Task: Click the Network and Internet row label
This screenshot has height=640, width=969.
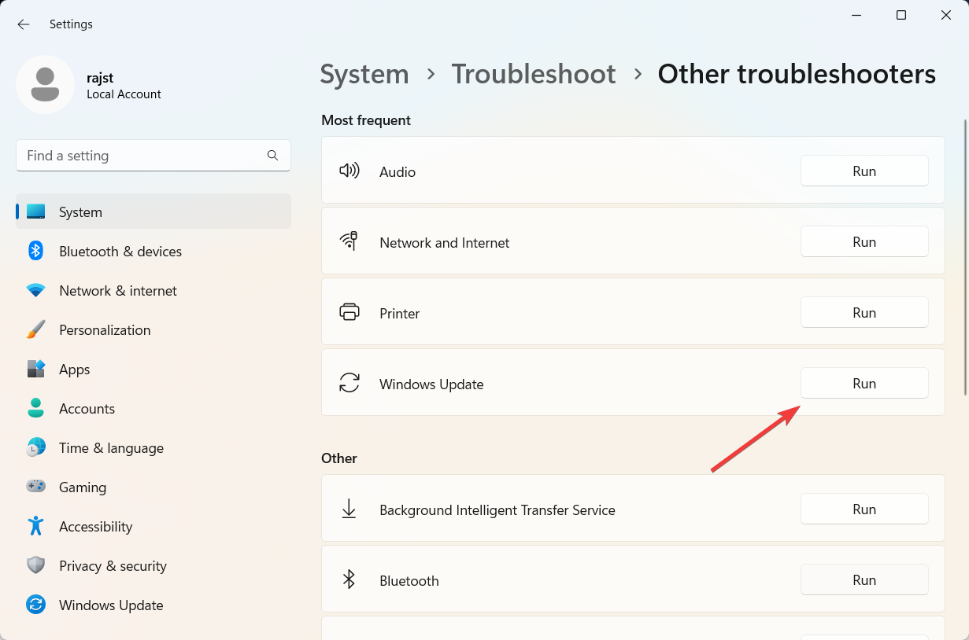Action: pyautogui.click(x=445, y=242)
